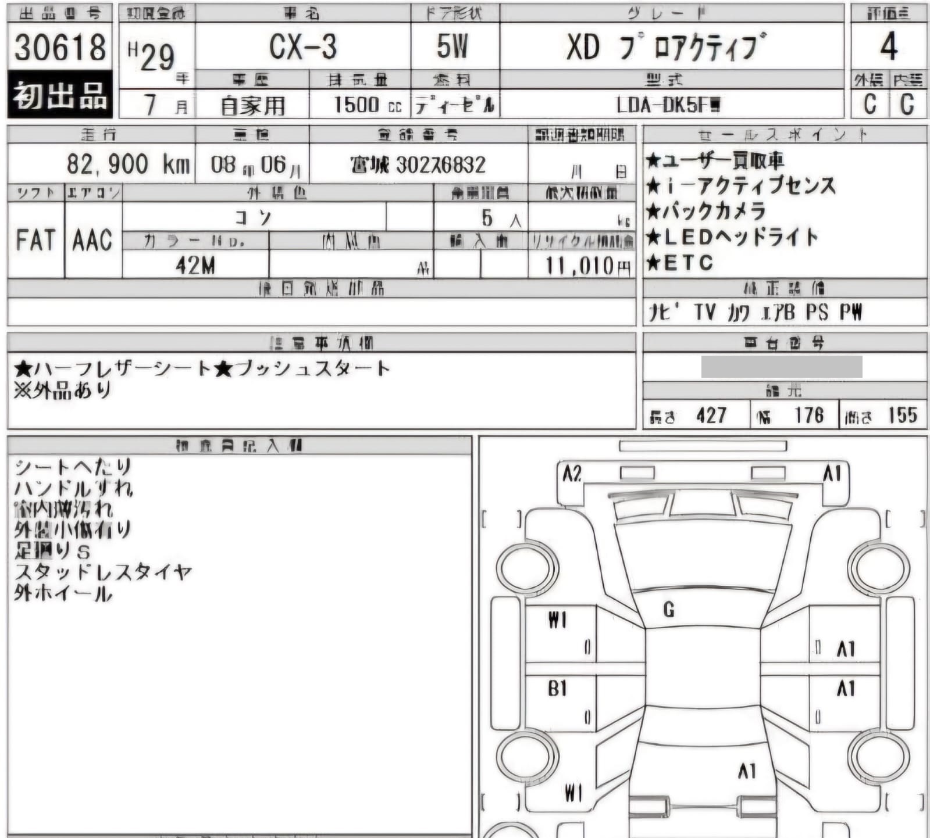Click the inspector note 室内隅汚れ
The image size is (930, 838).
point(63,509)
